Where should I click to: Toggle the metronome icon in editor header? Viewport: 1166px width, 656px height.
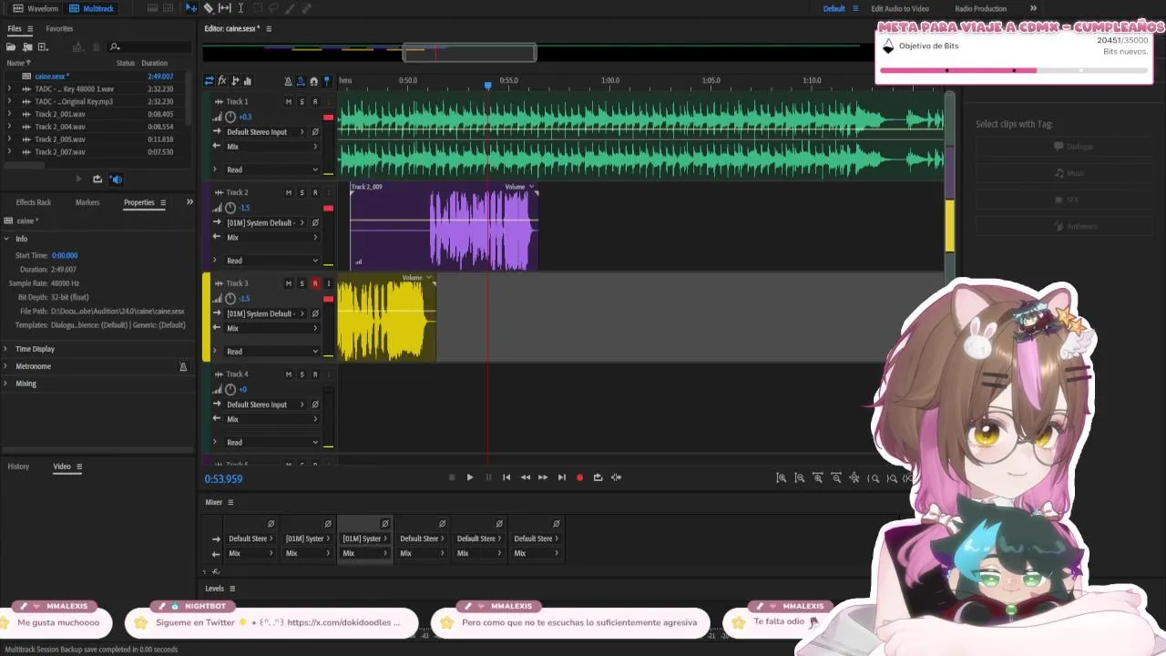(x=289, y=81)
